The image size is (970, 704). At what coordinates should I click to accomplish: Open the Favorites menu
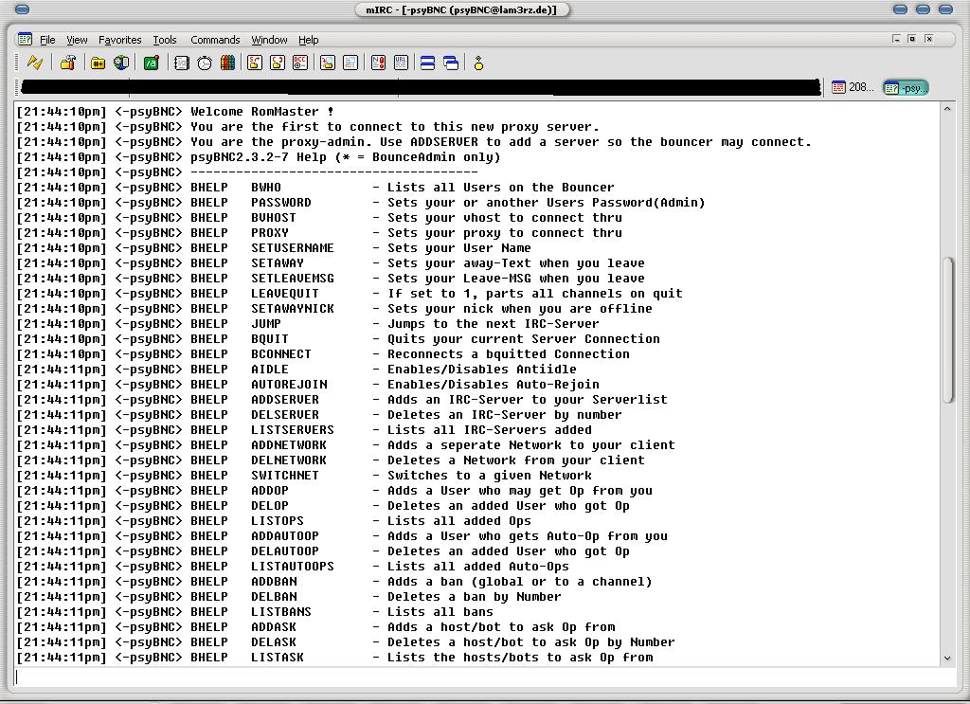tap(120, 40)
